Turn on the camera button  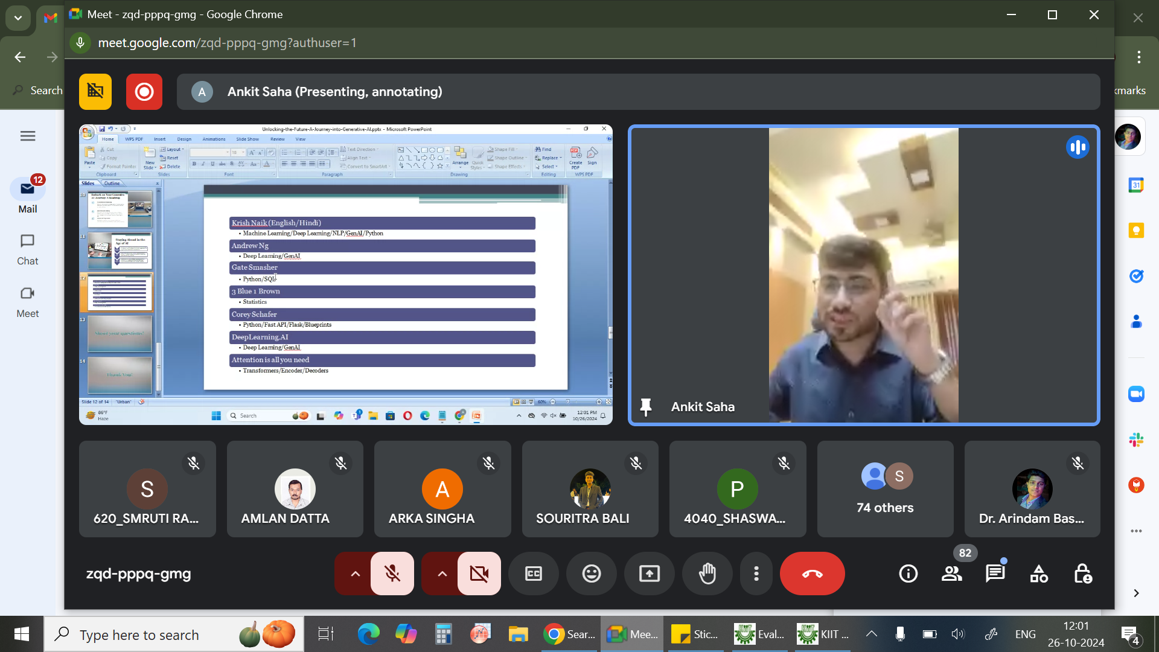coord(479,574)
